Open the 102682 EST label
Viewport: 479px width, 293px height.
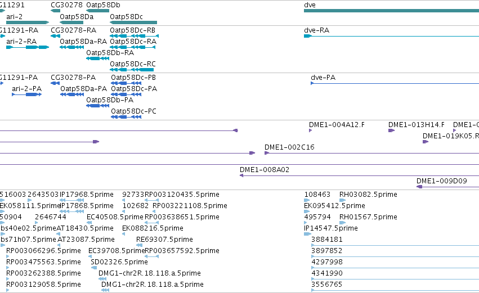click(x=135, y=206)
